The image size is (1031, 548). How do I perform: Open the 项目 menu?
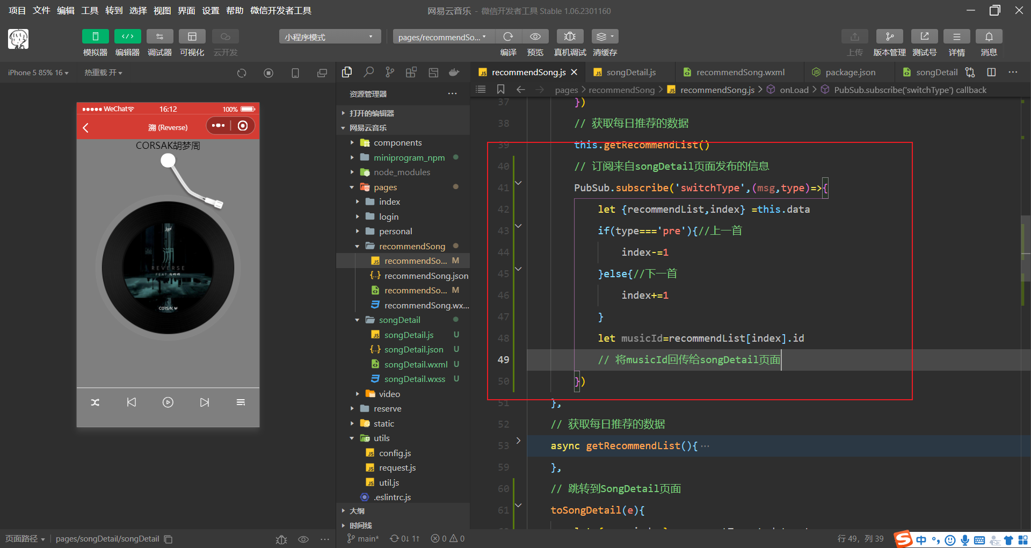17,11
